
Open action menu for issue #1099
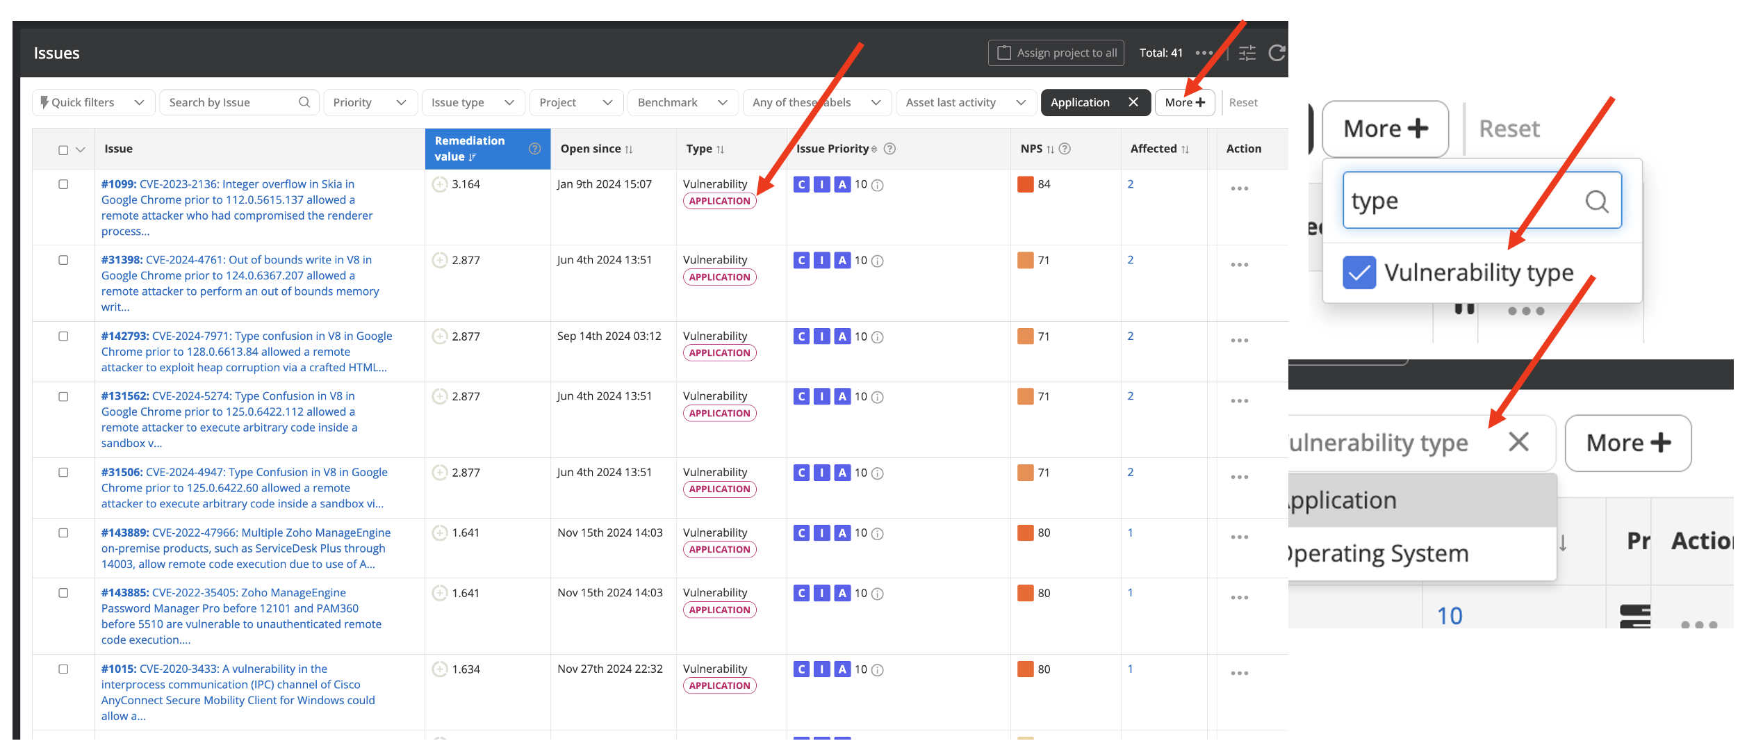coord(1239,188)
